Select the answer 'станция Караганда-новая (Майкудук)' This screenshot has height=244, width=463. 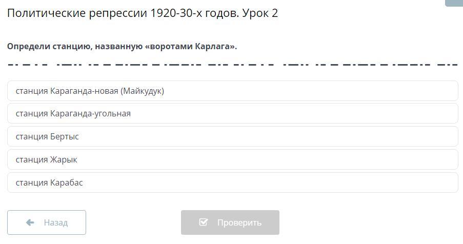pos(90,91)
